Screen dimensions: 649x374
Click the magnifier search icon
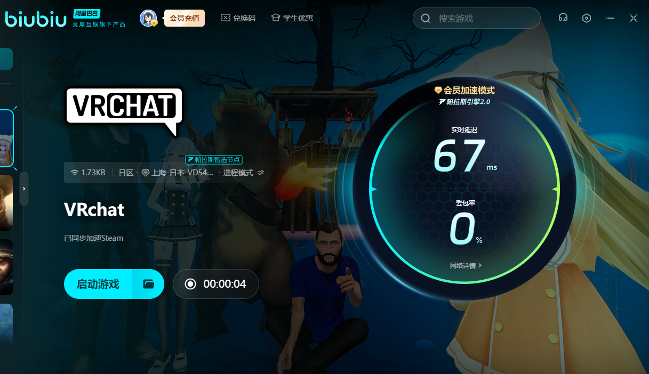[x=426, y=19]
